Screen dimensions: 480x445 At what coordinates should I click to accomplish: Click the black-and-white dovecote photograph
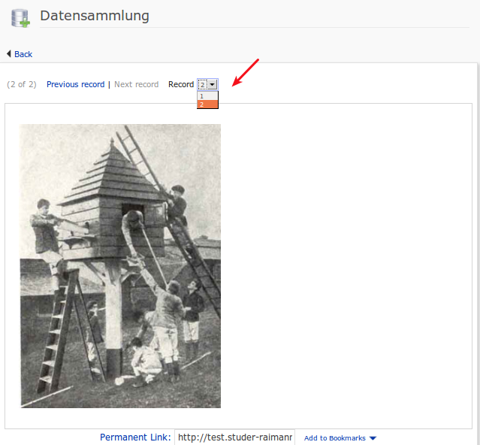coord(120,265)
